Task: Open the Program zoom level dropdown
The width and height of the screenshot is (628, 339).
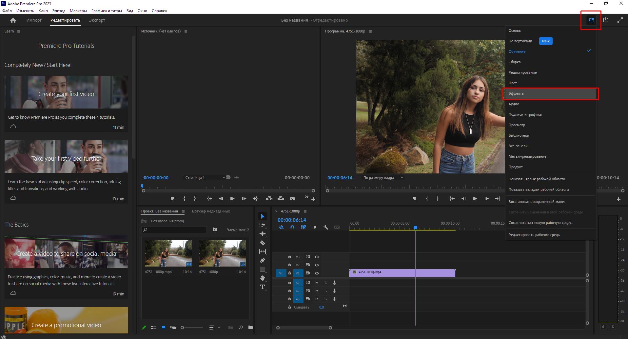Action: click(x=383, y=178)
